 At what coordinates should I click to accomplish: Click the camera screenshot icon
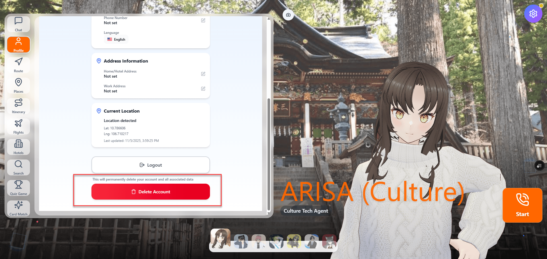[288, 15]
